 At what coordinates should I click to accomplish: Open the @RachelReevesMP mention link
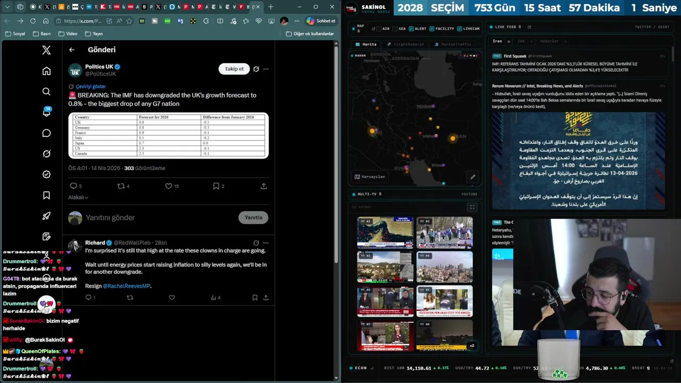127,286
